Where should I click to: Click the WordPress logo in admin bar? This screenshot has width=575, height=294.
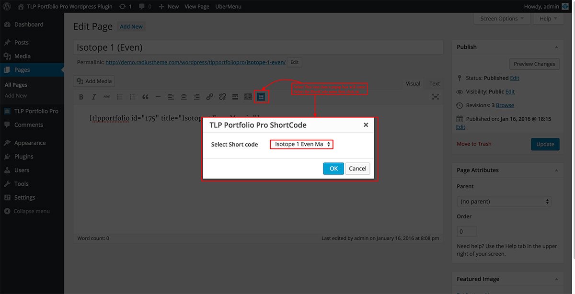7,7
